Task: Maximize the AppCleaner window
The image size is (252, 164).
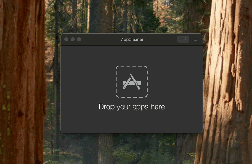Action: (79, 39)
